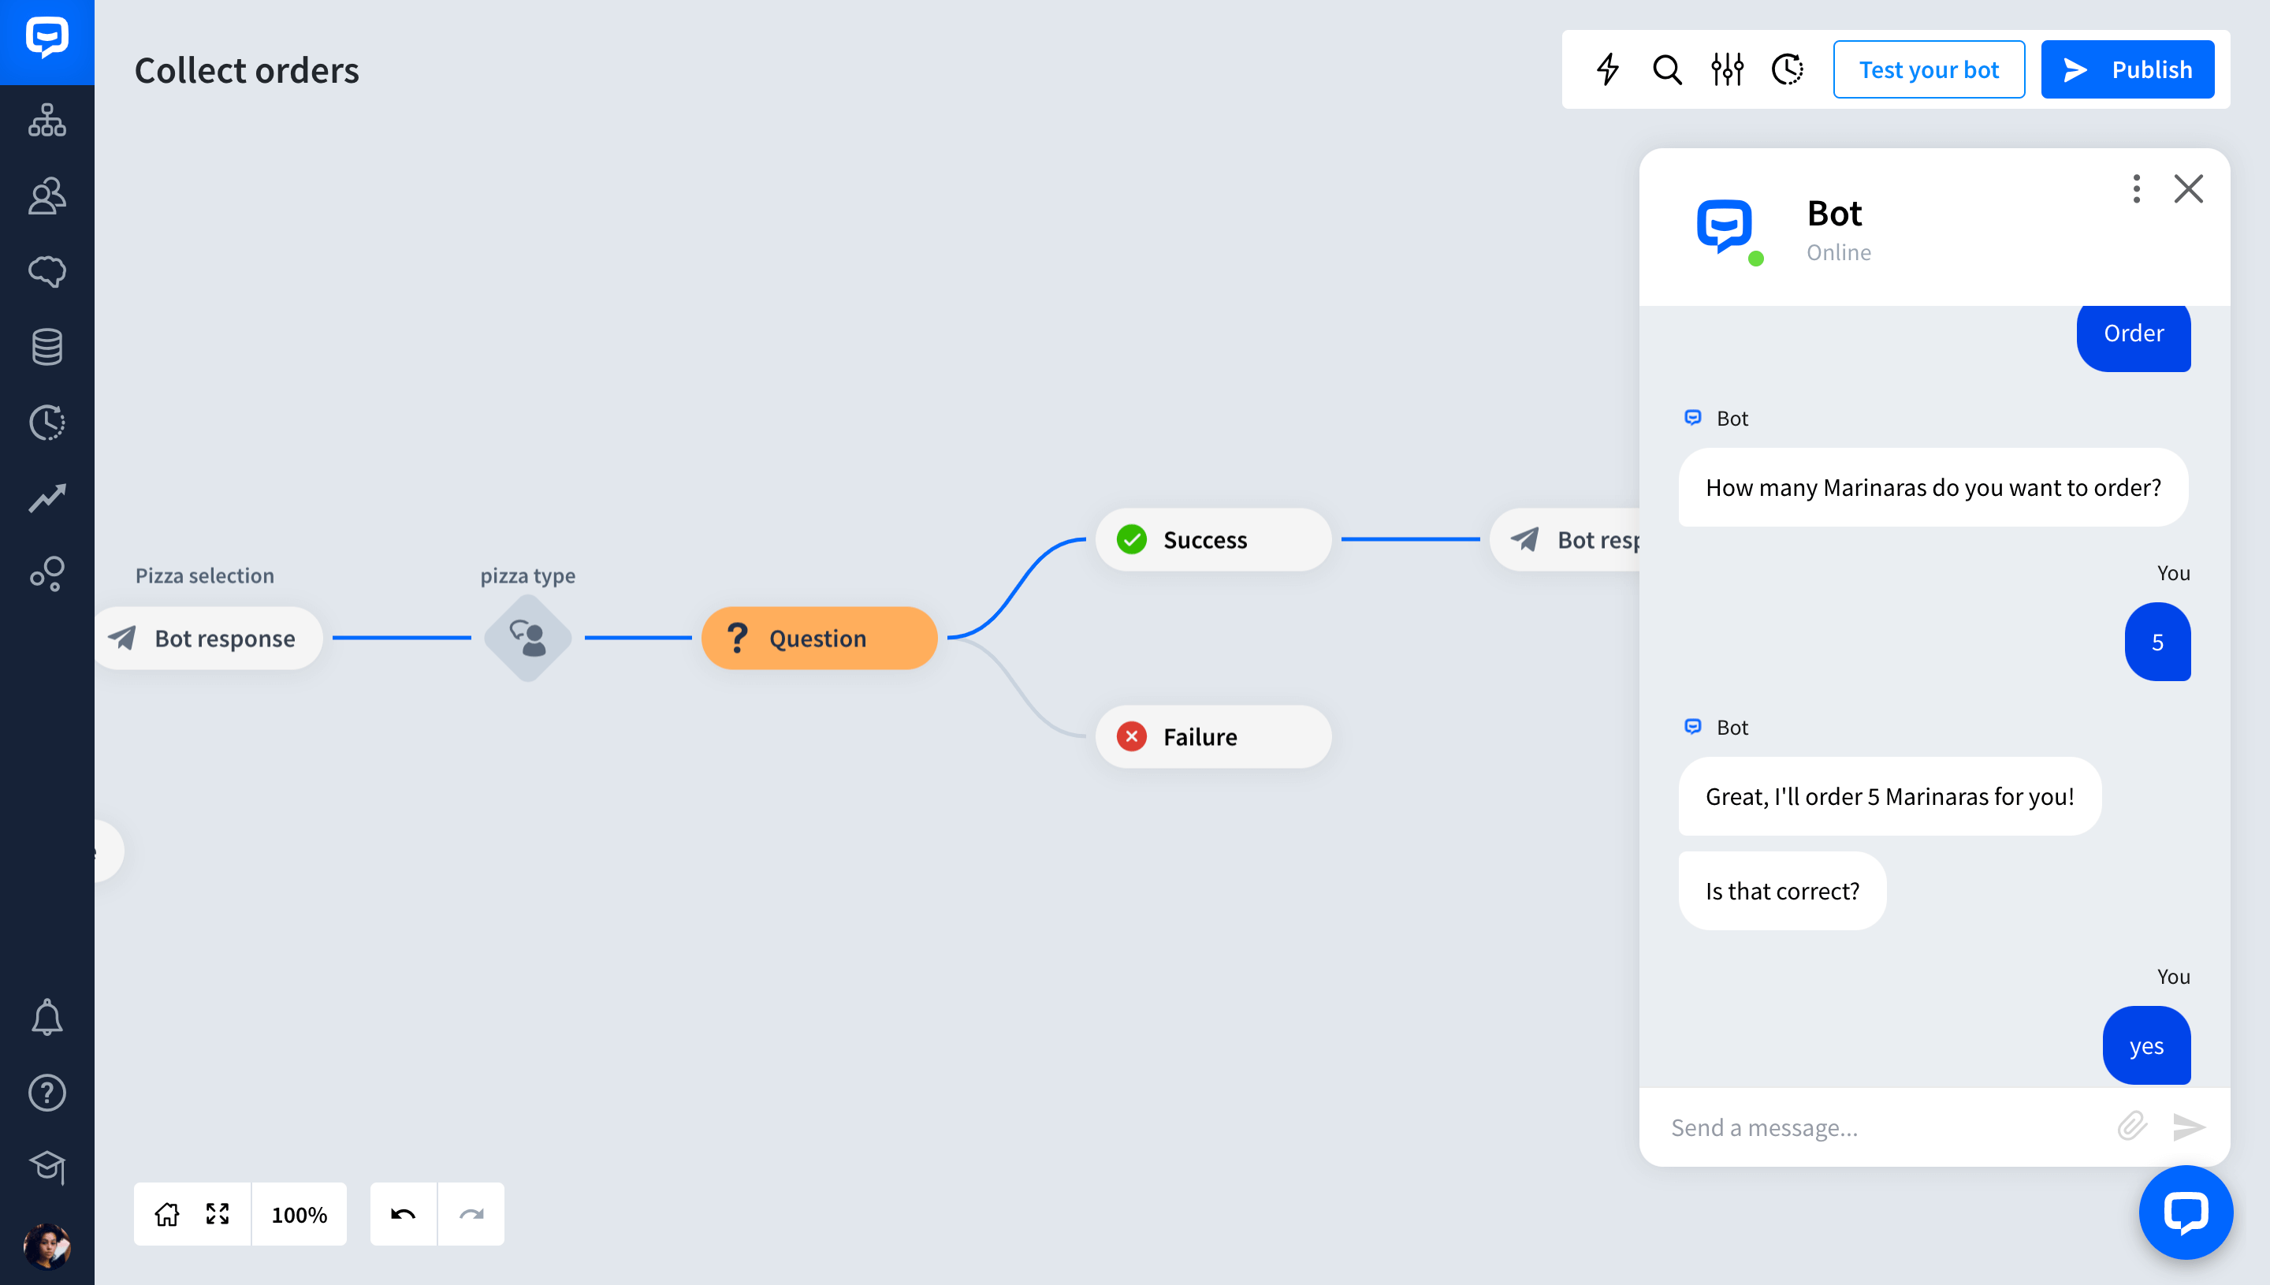Send message with arrow icon

(2189, 1126)
